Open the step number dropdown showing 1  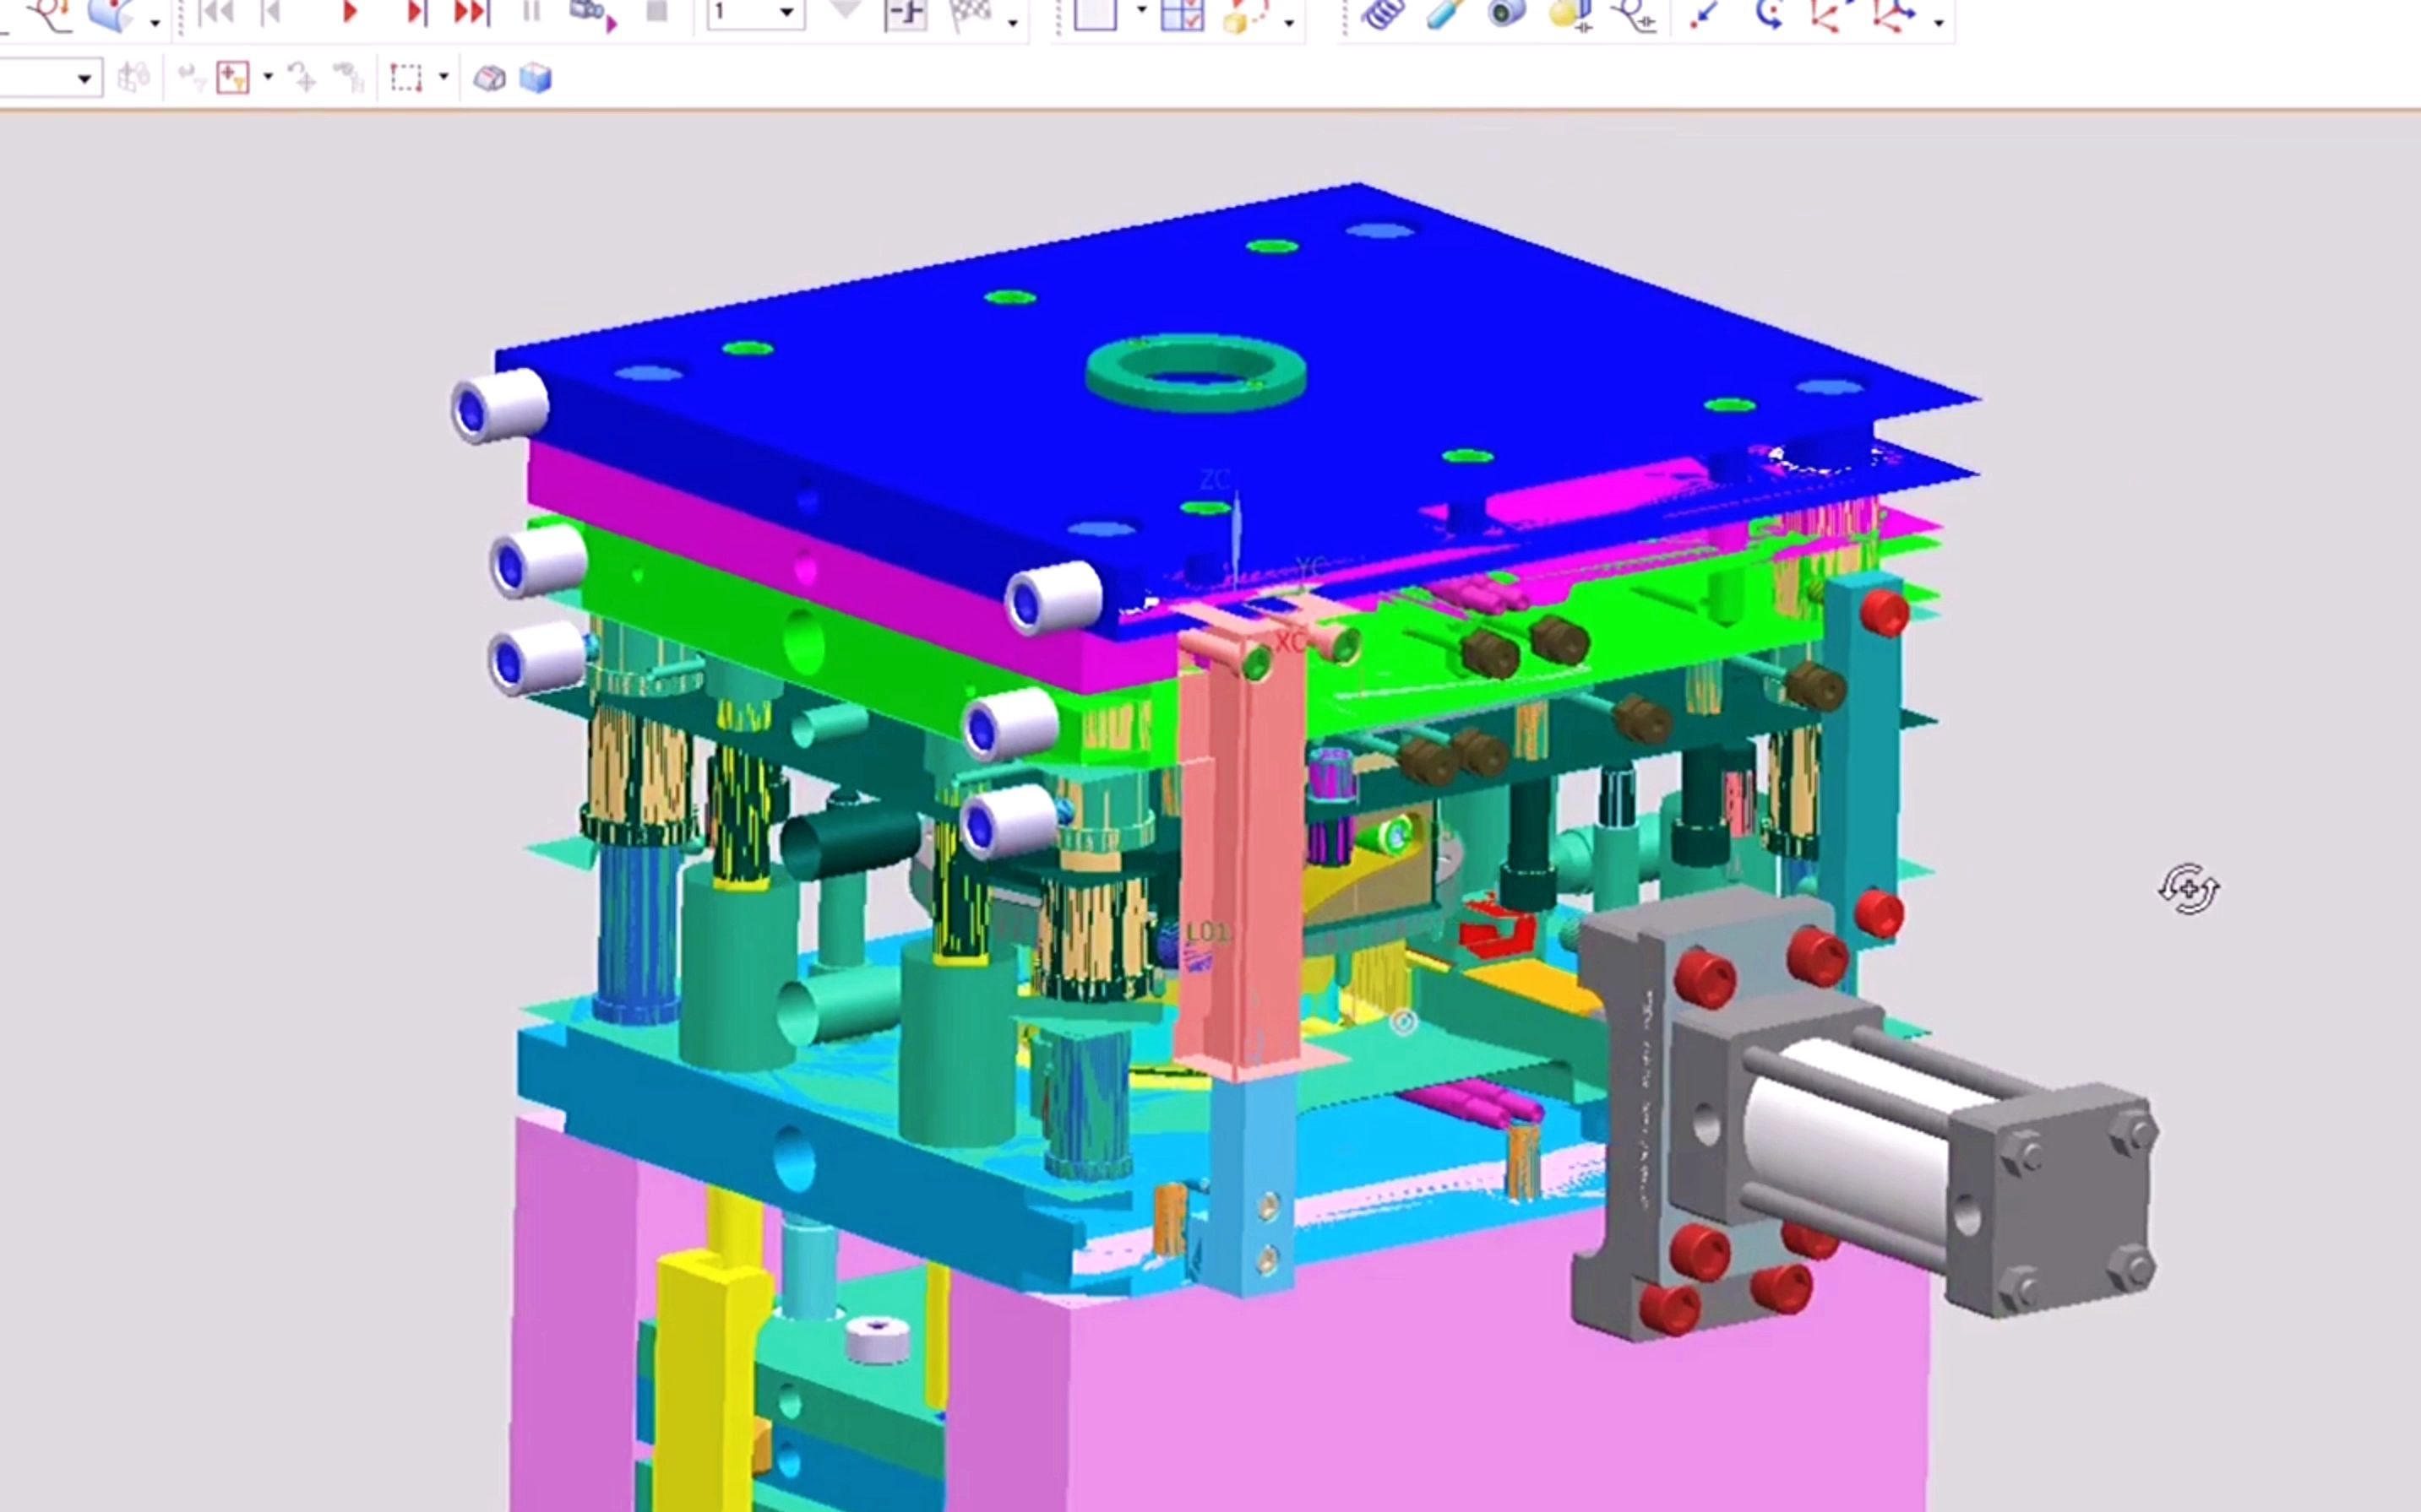click(x=786, y=12)
